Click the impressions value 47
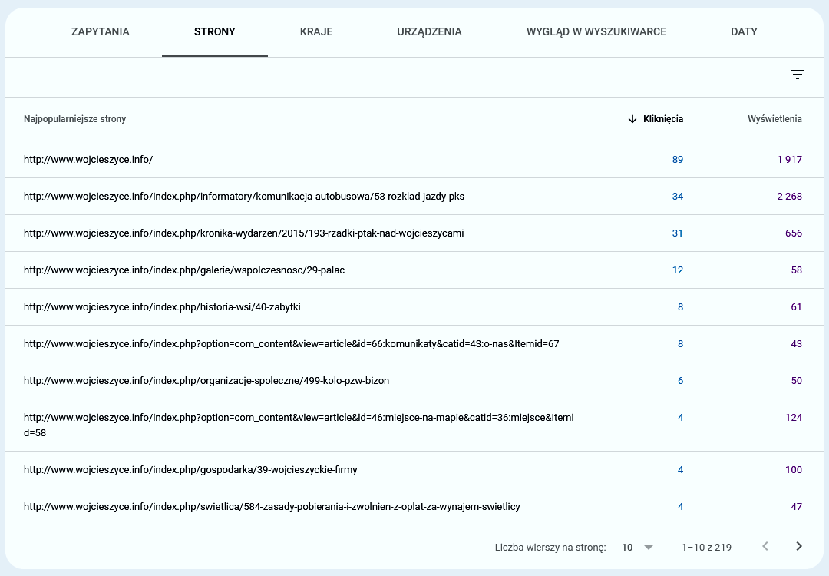The image size is (829, 576). click(x=796, y=507)
